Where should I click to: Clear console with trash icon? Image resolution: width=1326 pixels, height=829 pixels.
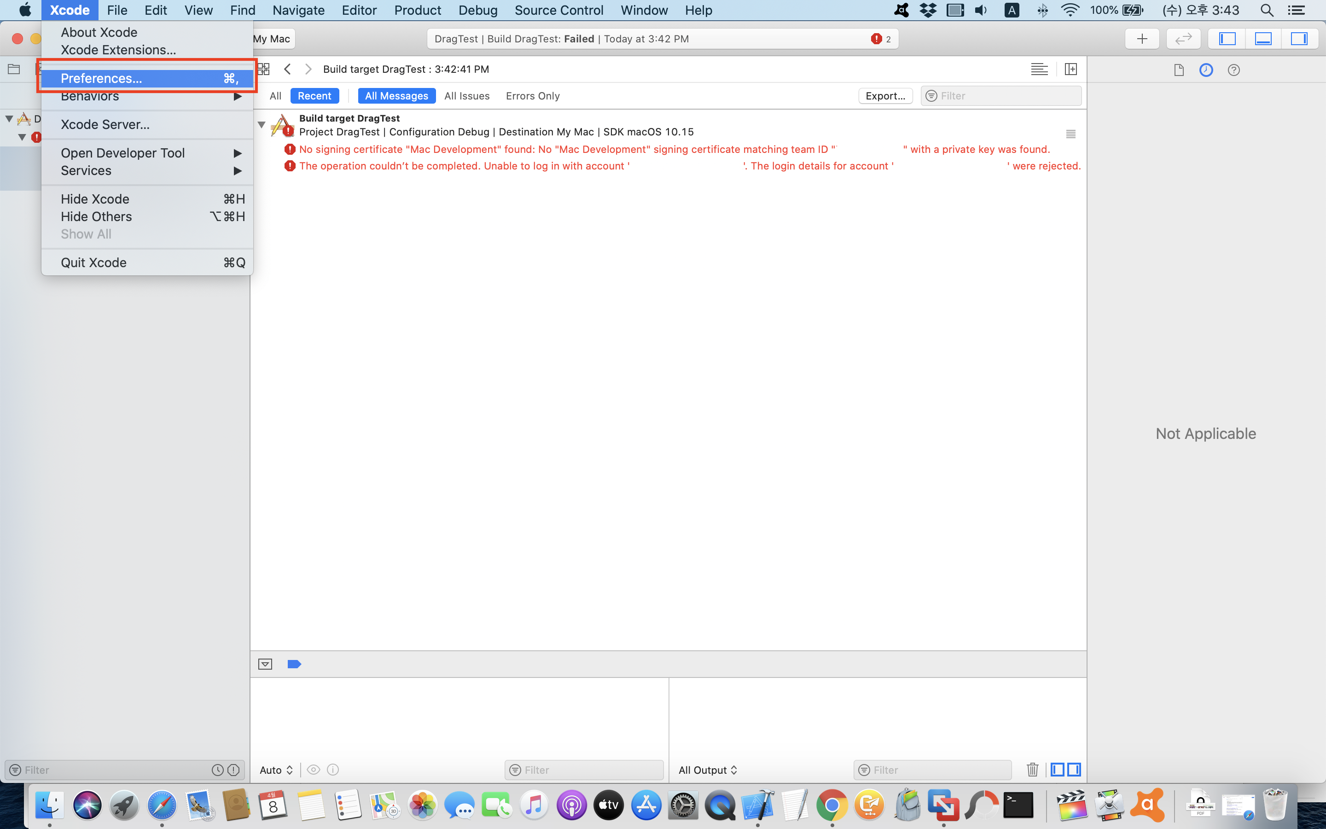1032,770
